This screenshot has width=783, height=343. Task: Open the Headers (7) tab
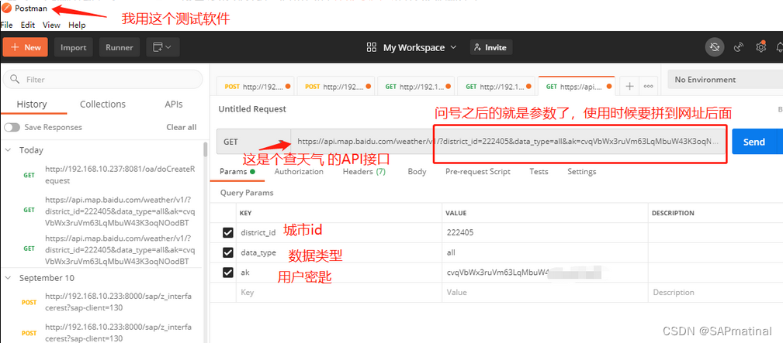pos(364,172)
